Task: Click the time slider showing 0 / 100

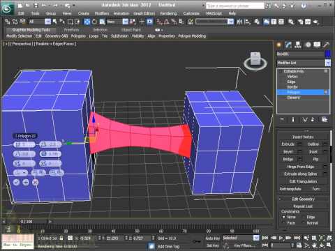Action: click(x=27, y=222)
